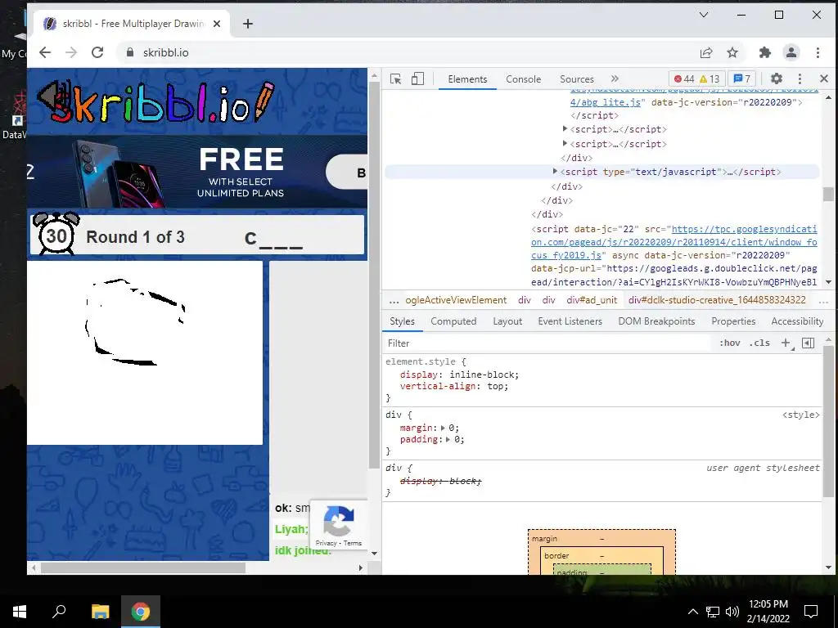This screenshot has width=838, height=628.
Task: Open the Windows Start menu
Action: point(20,612)
